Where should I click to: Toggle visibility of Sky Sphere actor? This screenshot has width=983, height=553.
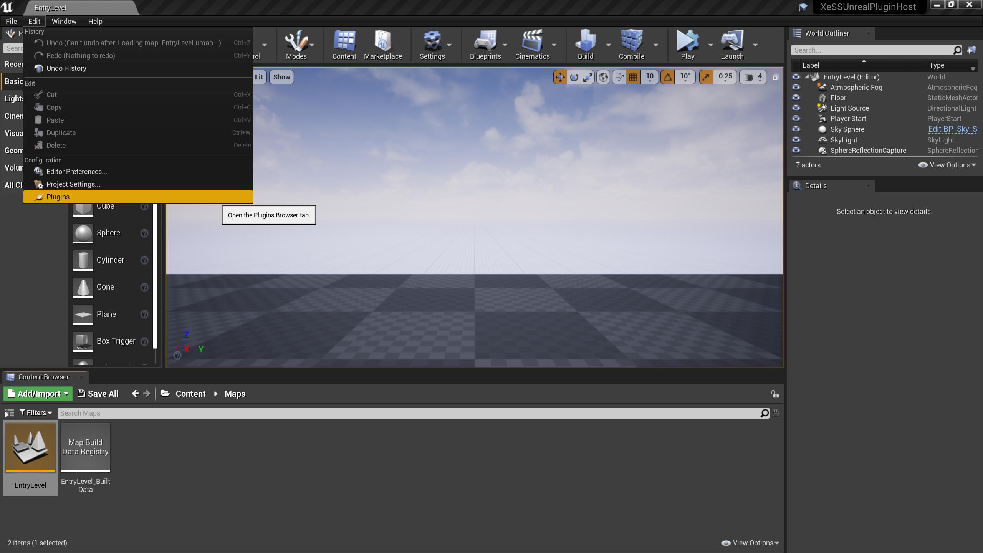tap(796, 129)
